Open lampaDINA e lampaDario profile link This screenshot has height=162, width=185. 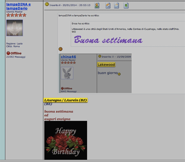(18, 6)
